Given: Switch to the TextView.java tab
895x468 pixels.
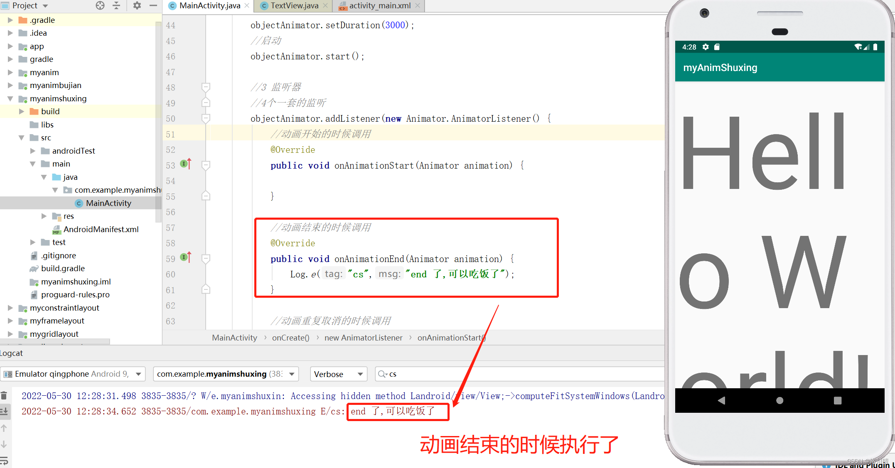Looking at the screenshot, I should point(292,6).
